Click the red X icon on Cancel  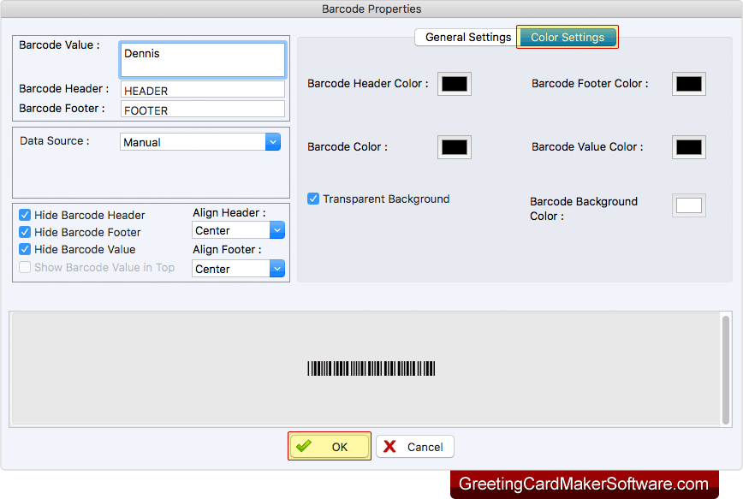[x=389, y=447]
